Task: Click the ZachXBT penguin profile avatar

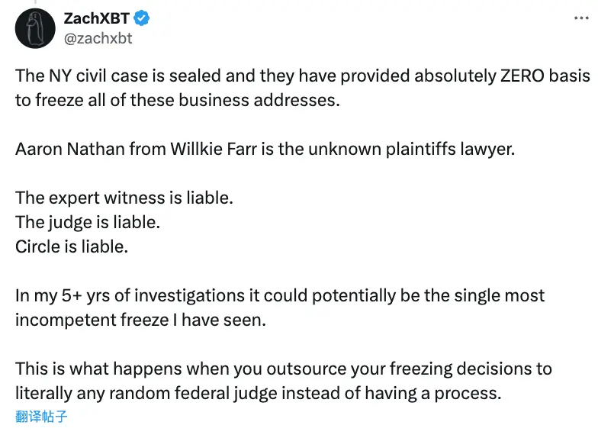Action: point(35,28)
